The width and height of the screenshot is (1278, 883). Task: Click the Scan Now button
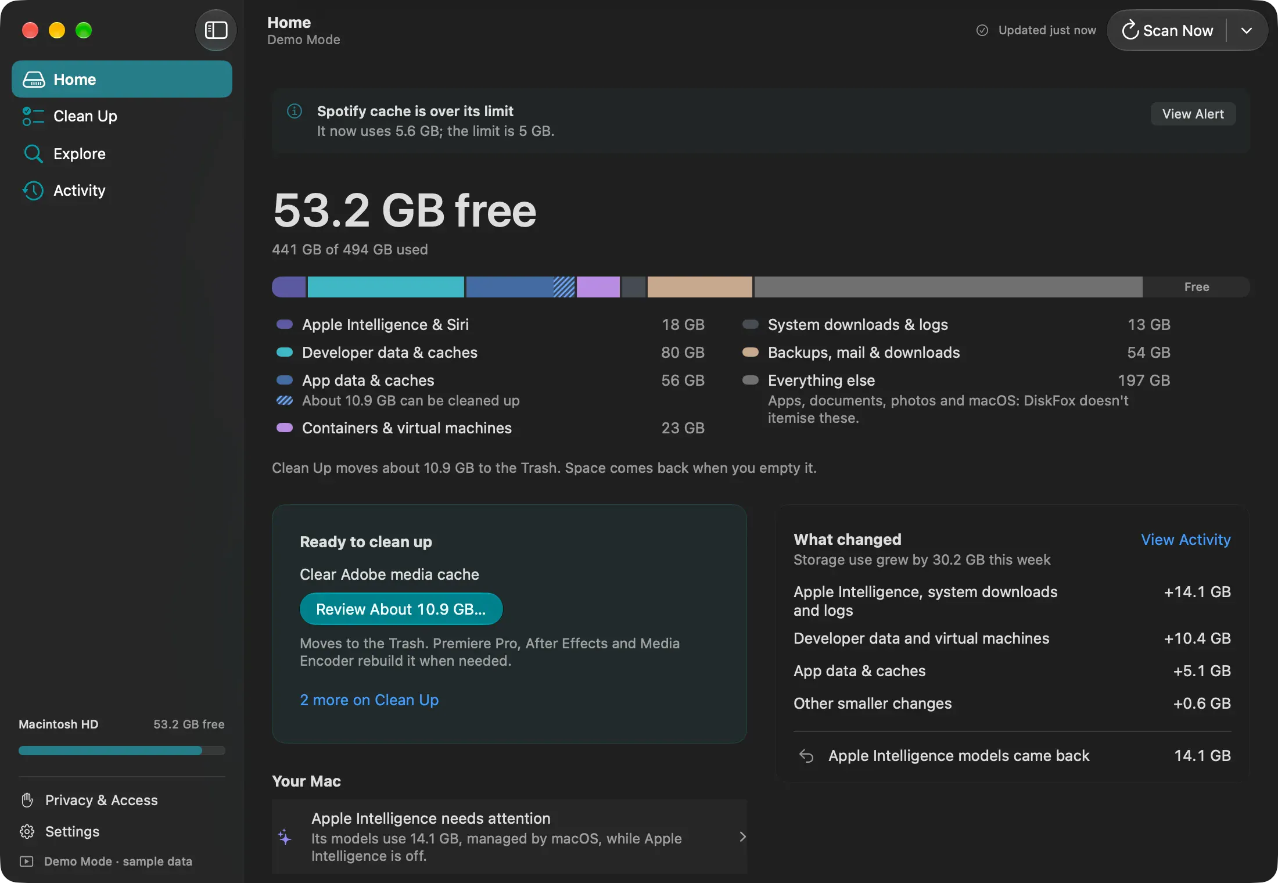point(1168,30)
